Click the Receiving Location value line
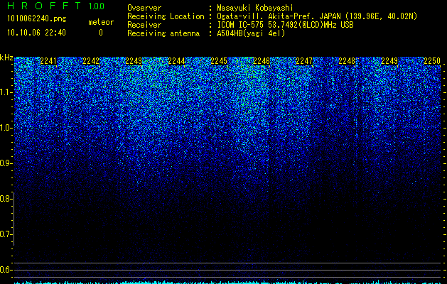This screenshot has height=284, width=447. [317, 16]
